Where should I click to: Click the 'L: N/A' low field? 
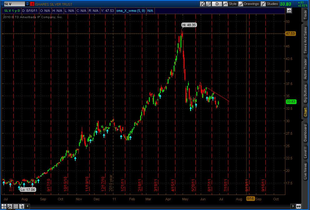coord(69,11)
